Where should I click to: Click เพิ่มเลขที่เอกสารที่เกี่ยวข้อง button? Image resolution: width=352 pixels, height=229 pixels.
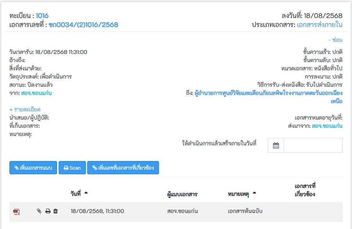click(x=123, y=168)
